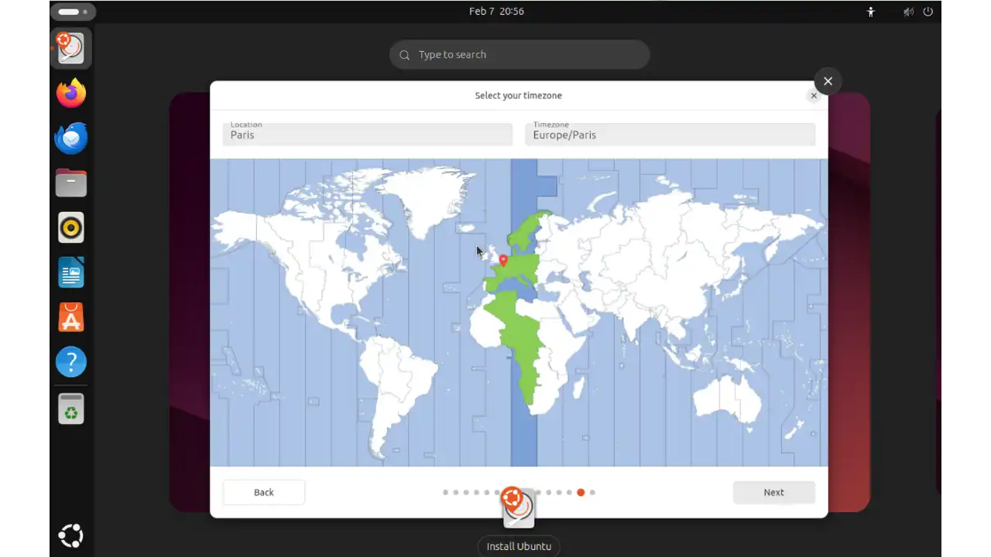Click the Ubuntu installer icon in dock
Image resolution: width=991 pixels, height=557 pixels.
point(71,48)
